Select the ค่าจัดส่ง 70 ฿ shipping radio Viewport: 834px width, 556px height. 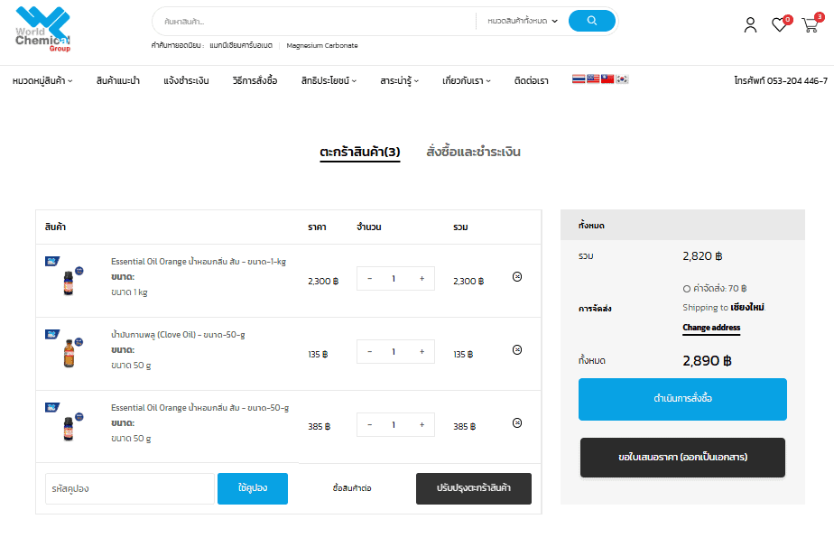pyautogui.click(x=687, y=289)
